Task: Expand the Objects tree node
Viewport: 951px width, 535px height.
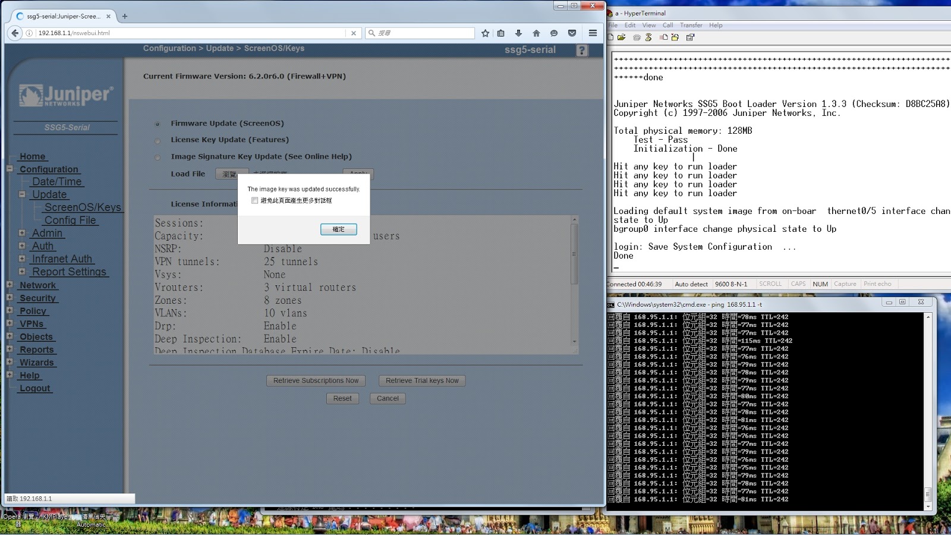Action: click(x=10, y=336)
